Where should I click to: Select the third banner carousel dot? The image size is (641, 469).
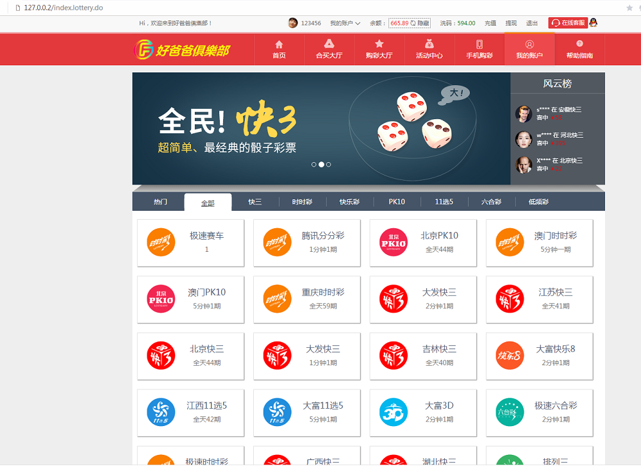click(329, 165)
